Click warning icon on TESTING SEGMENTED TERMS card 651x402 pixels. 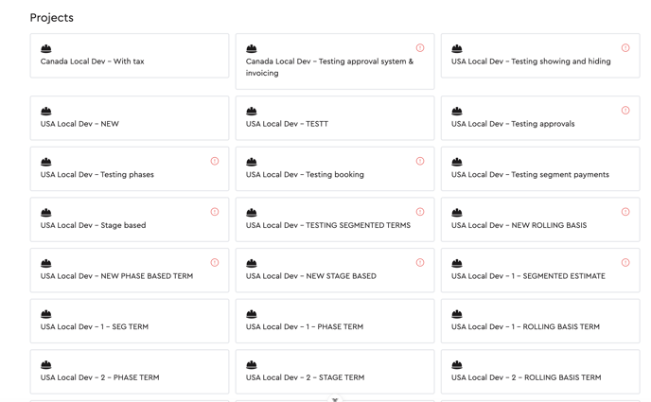tap(420, 212)
